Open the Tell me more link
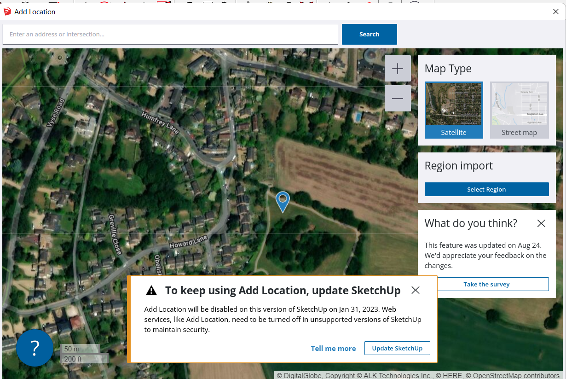The width and height of the screenshot is (566, 379). point(333,348)
